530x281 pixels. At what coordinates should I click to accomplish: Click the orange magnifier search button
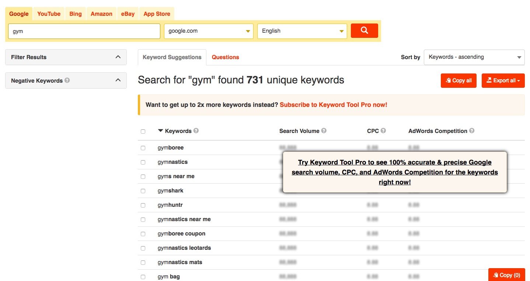pyautogui.click(x=364, y=30)
